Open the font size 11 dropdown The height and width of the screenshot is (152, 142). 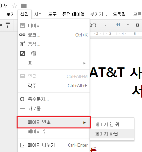[x=121, y=25]
